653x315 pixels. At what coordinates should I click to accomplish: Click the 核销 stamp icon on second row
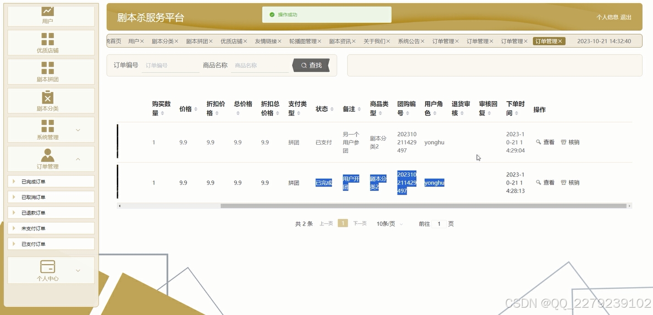(x=564, y=182)
